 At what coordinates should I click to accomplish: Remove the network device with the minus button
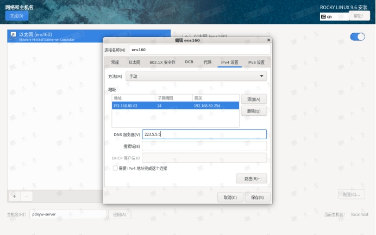pyautogui.click(x=27, y=196)
